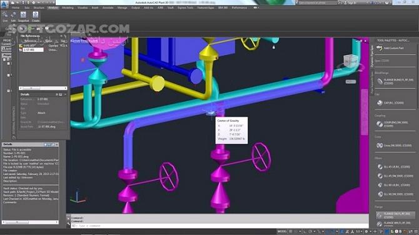Select highlighted FLANGE SW FL RF 300 part
The height and width of the screenshot is (235, 419).
(395, 215)
